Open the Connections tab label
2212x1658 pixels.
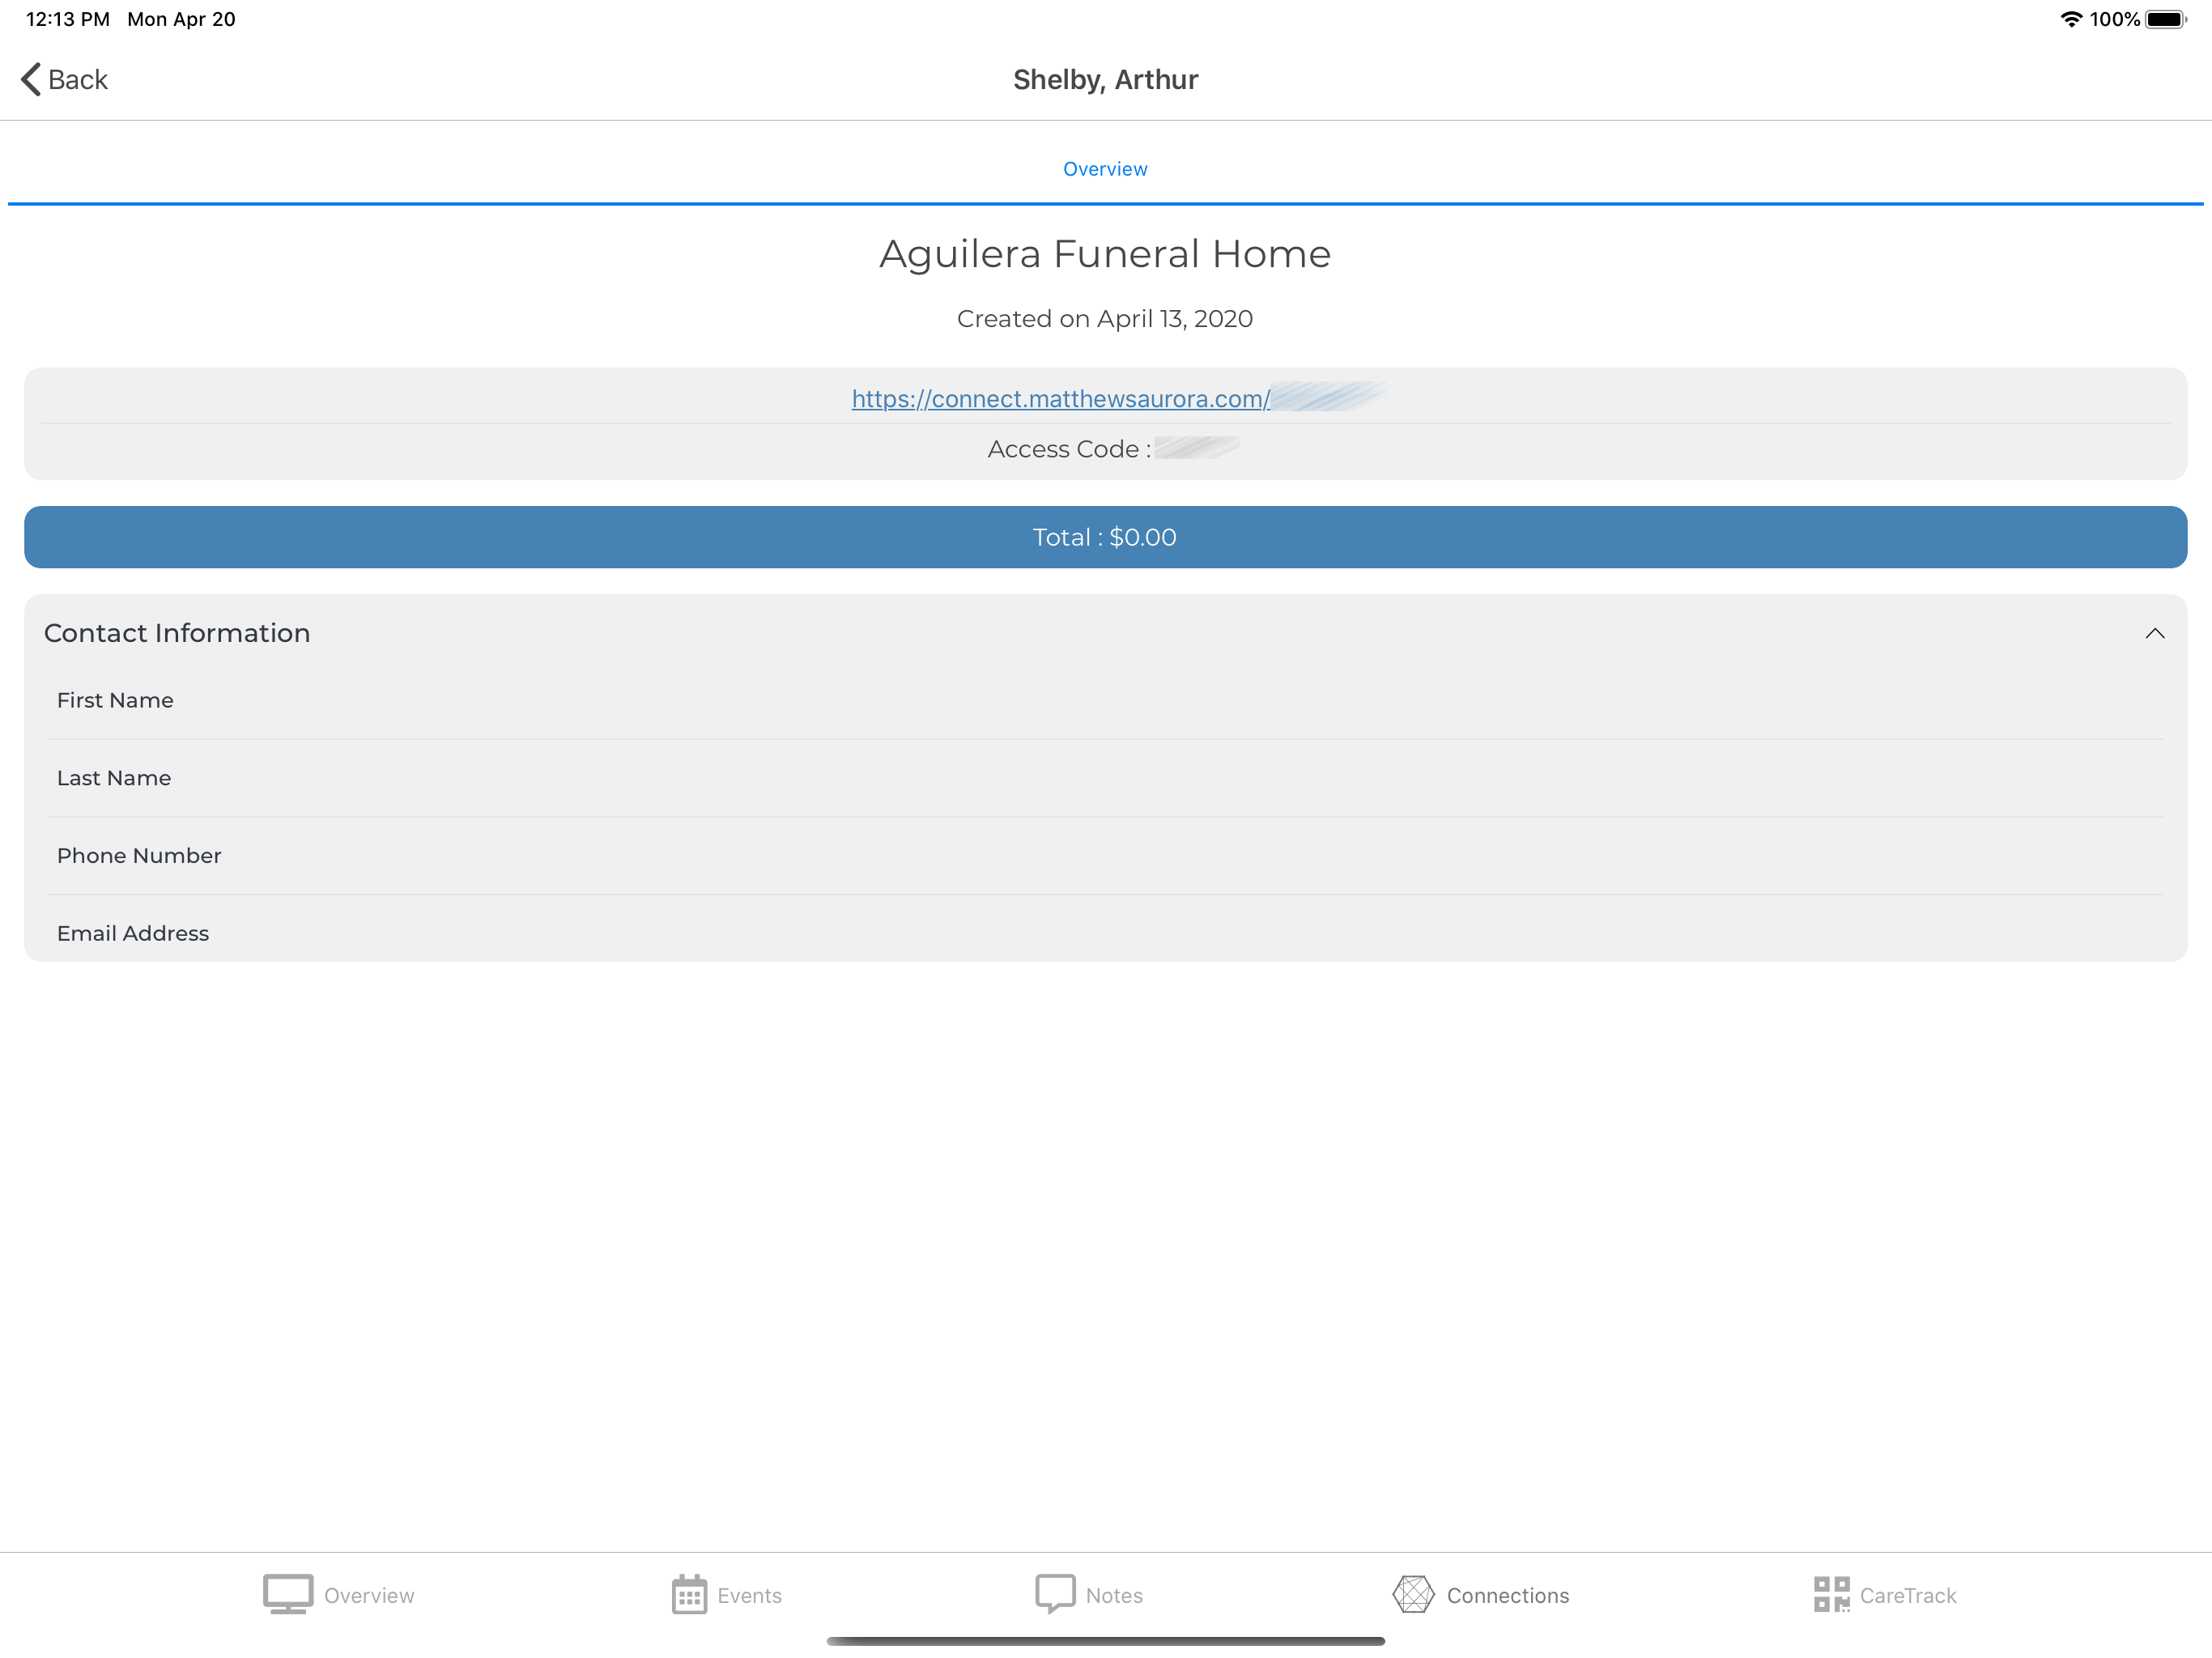click(x=1507, y=1595)
